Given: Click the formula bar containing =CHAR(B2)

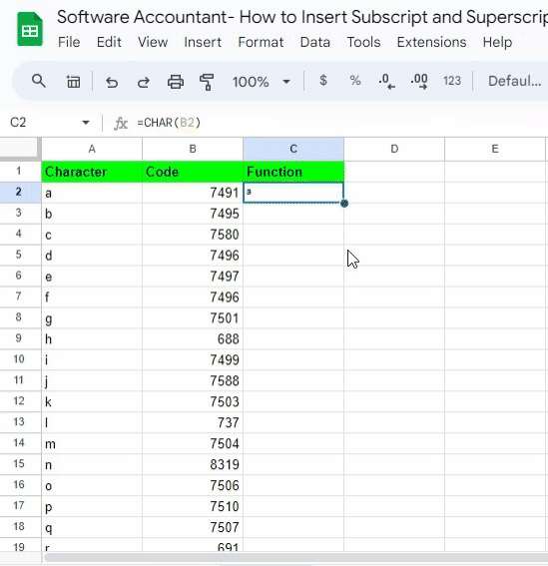Looking at the screenshot, I should pos(339,123).
